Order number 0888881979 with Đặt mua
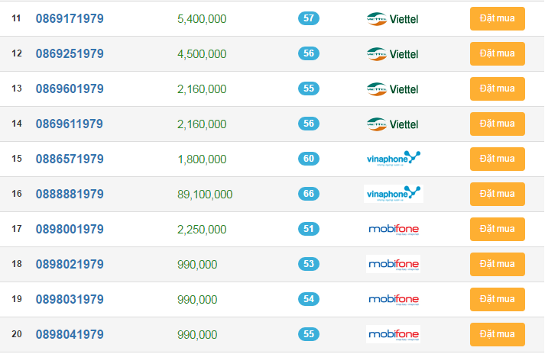 point(497,194)
